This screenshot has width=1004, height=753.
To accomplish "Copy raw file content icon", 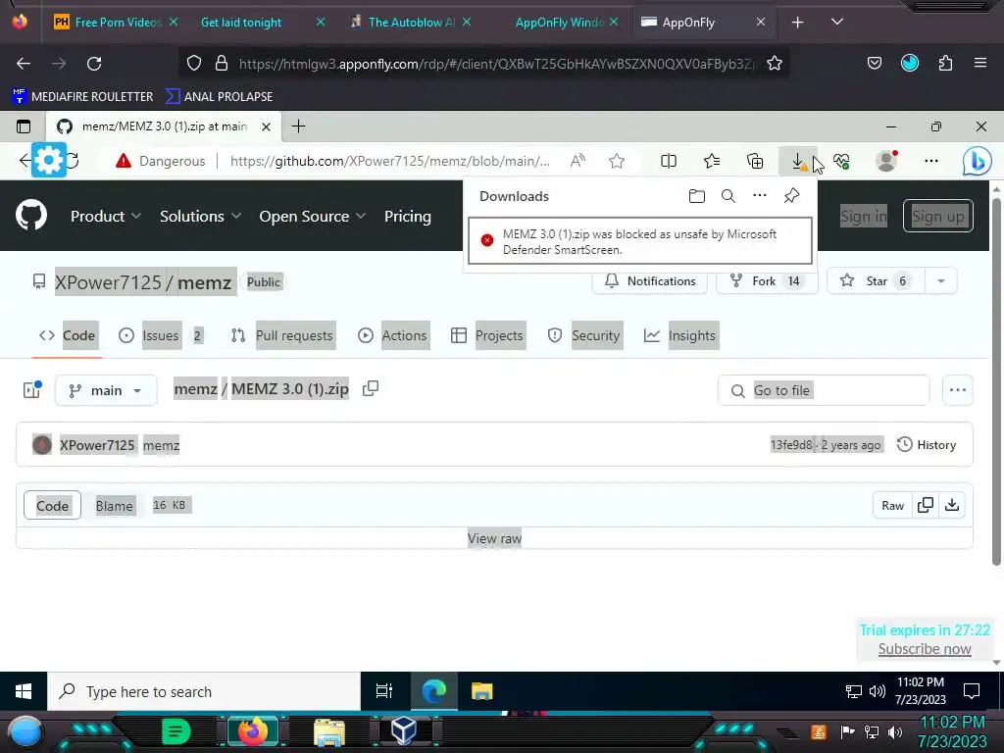I will (x=926, y=505).
